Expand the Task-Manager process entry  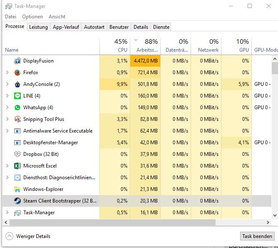[7, 213]
